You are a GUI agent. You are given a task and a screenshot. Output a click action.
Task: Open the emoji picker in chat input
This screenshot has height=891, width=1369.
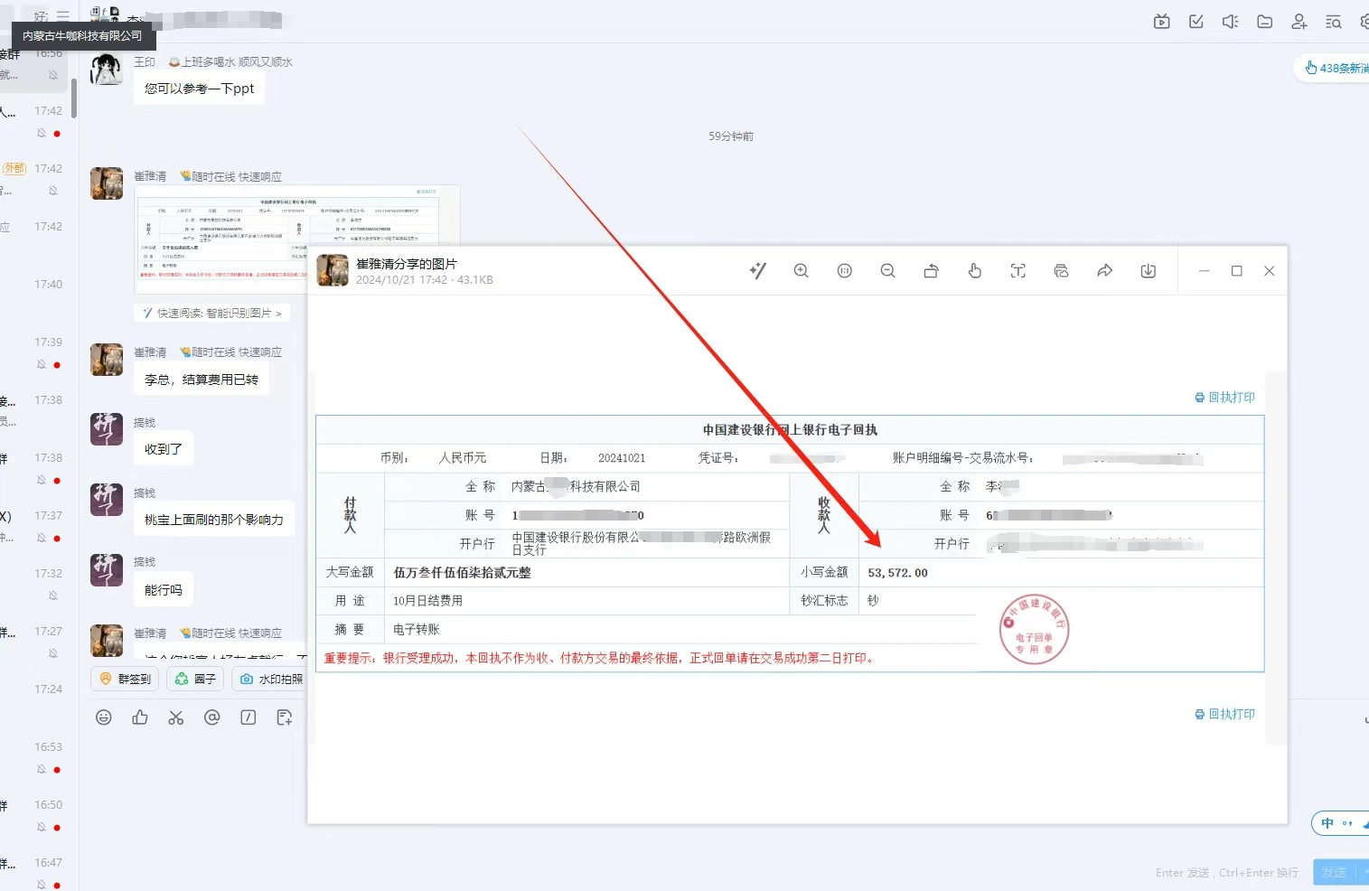[104, 717]
